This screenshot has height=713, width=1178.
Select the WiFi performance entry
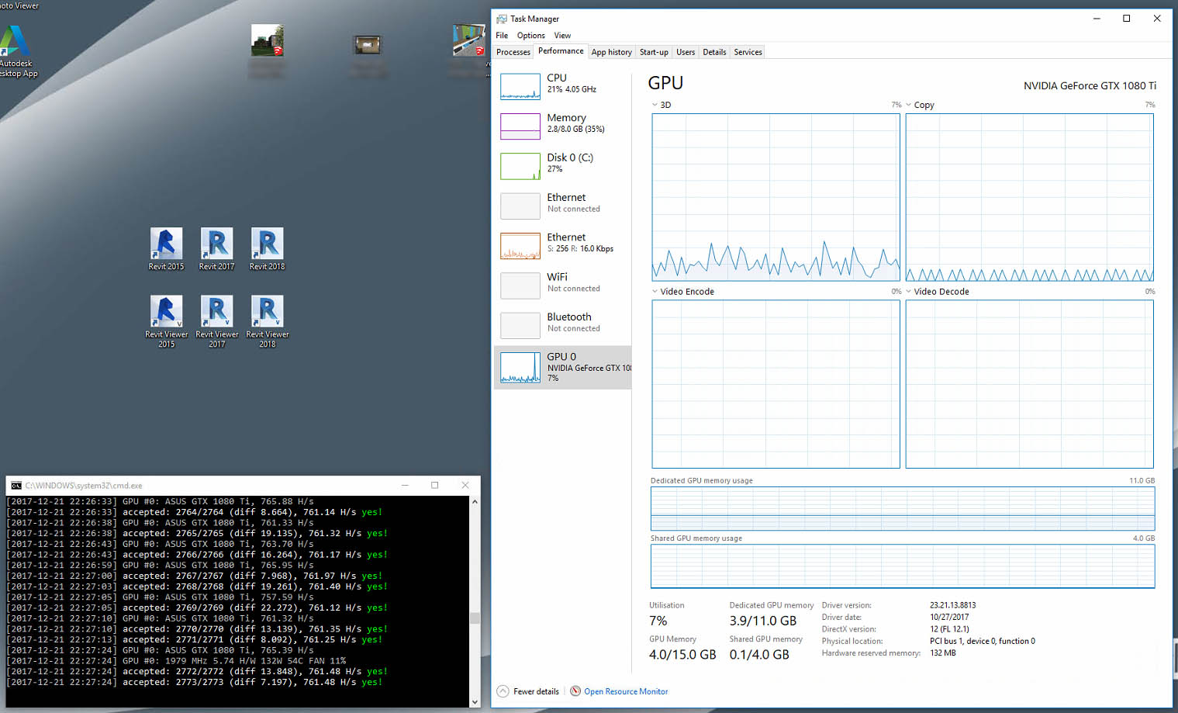pos(562,286)
